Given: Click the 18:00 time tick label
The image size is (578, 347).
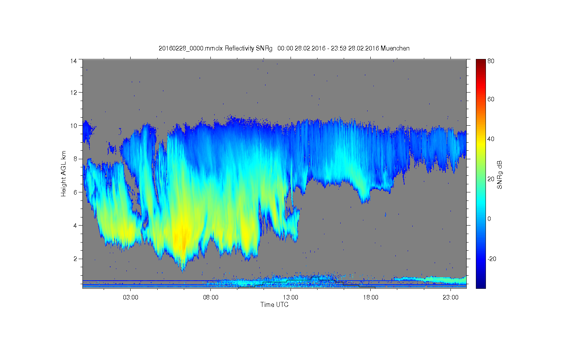Looking at the screenshot, I should (x=370, y=298).
